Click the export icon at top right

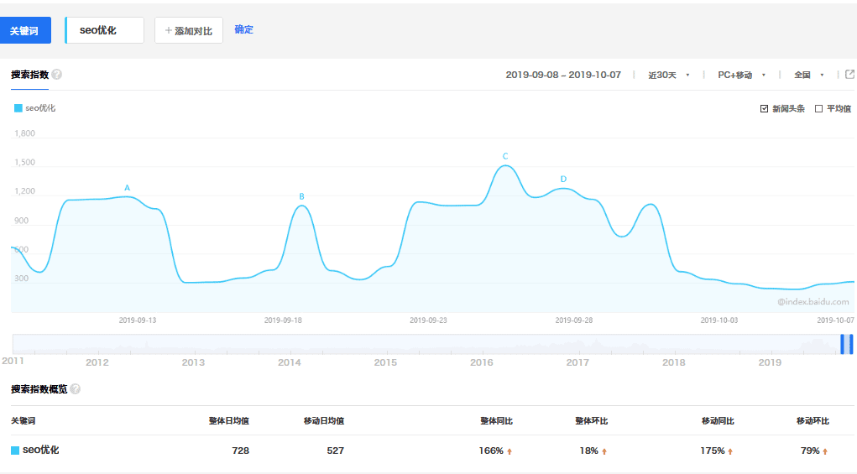click(849, 75)
